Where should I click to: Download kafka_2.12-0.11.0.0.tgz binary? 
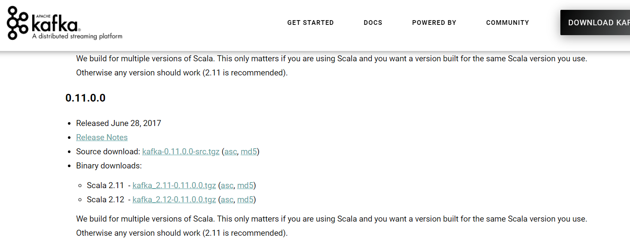(174, 200)
